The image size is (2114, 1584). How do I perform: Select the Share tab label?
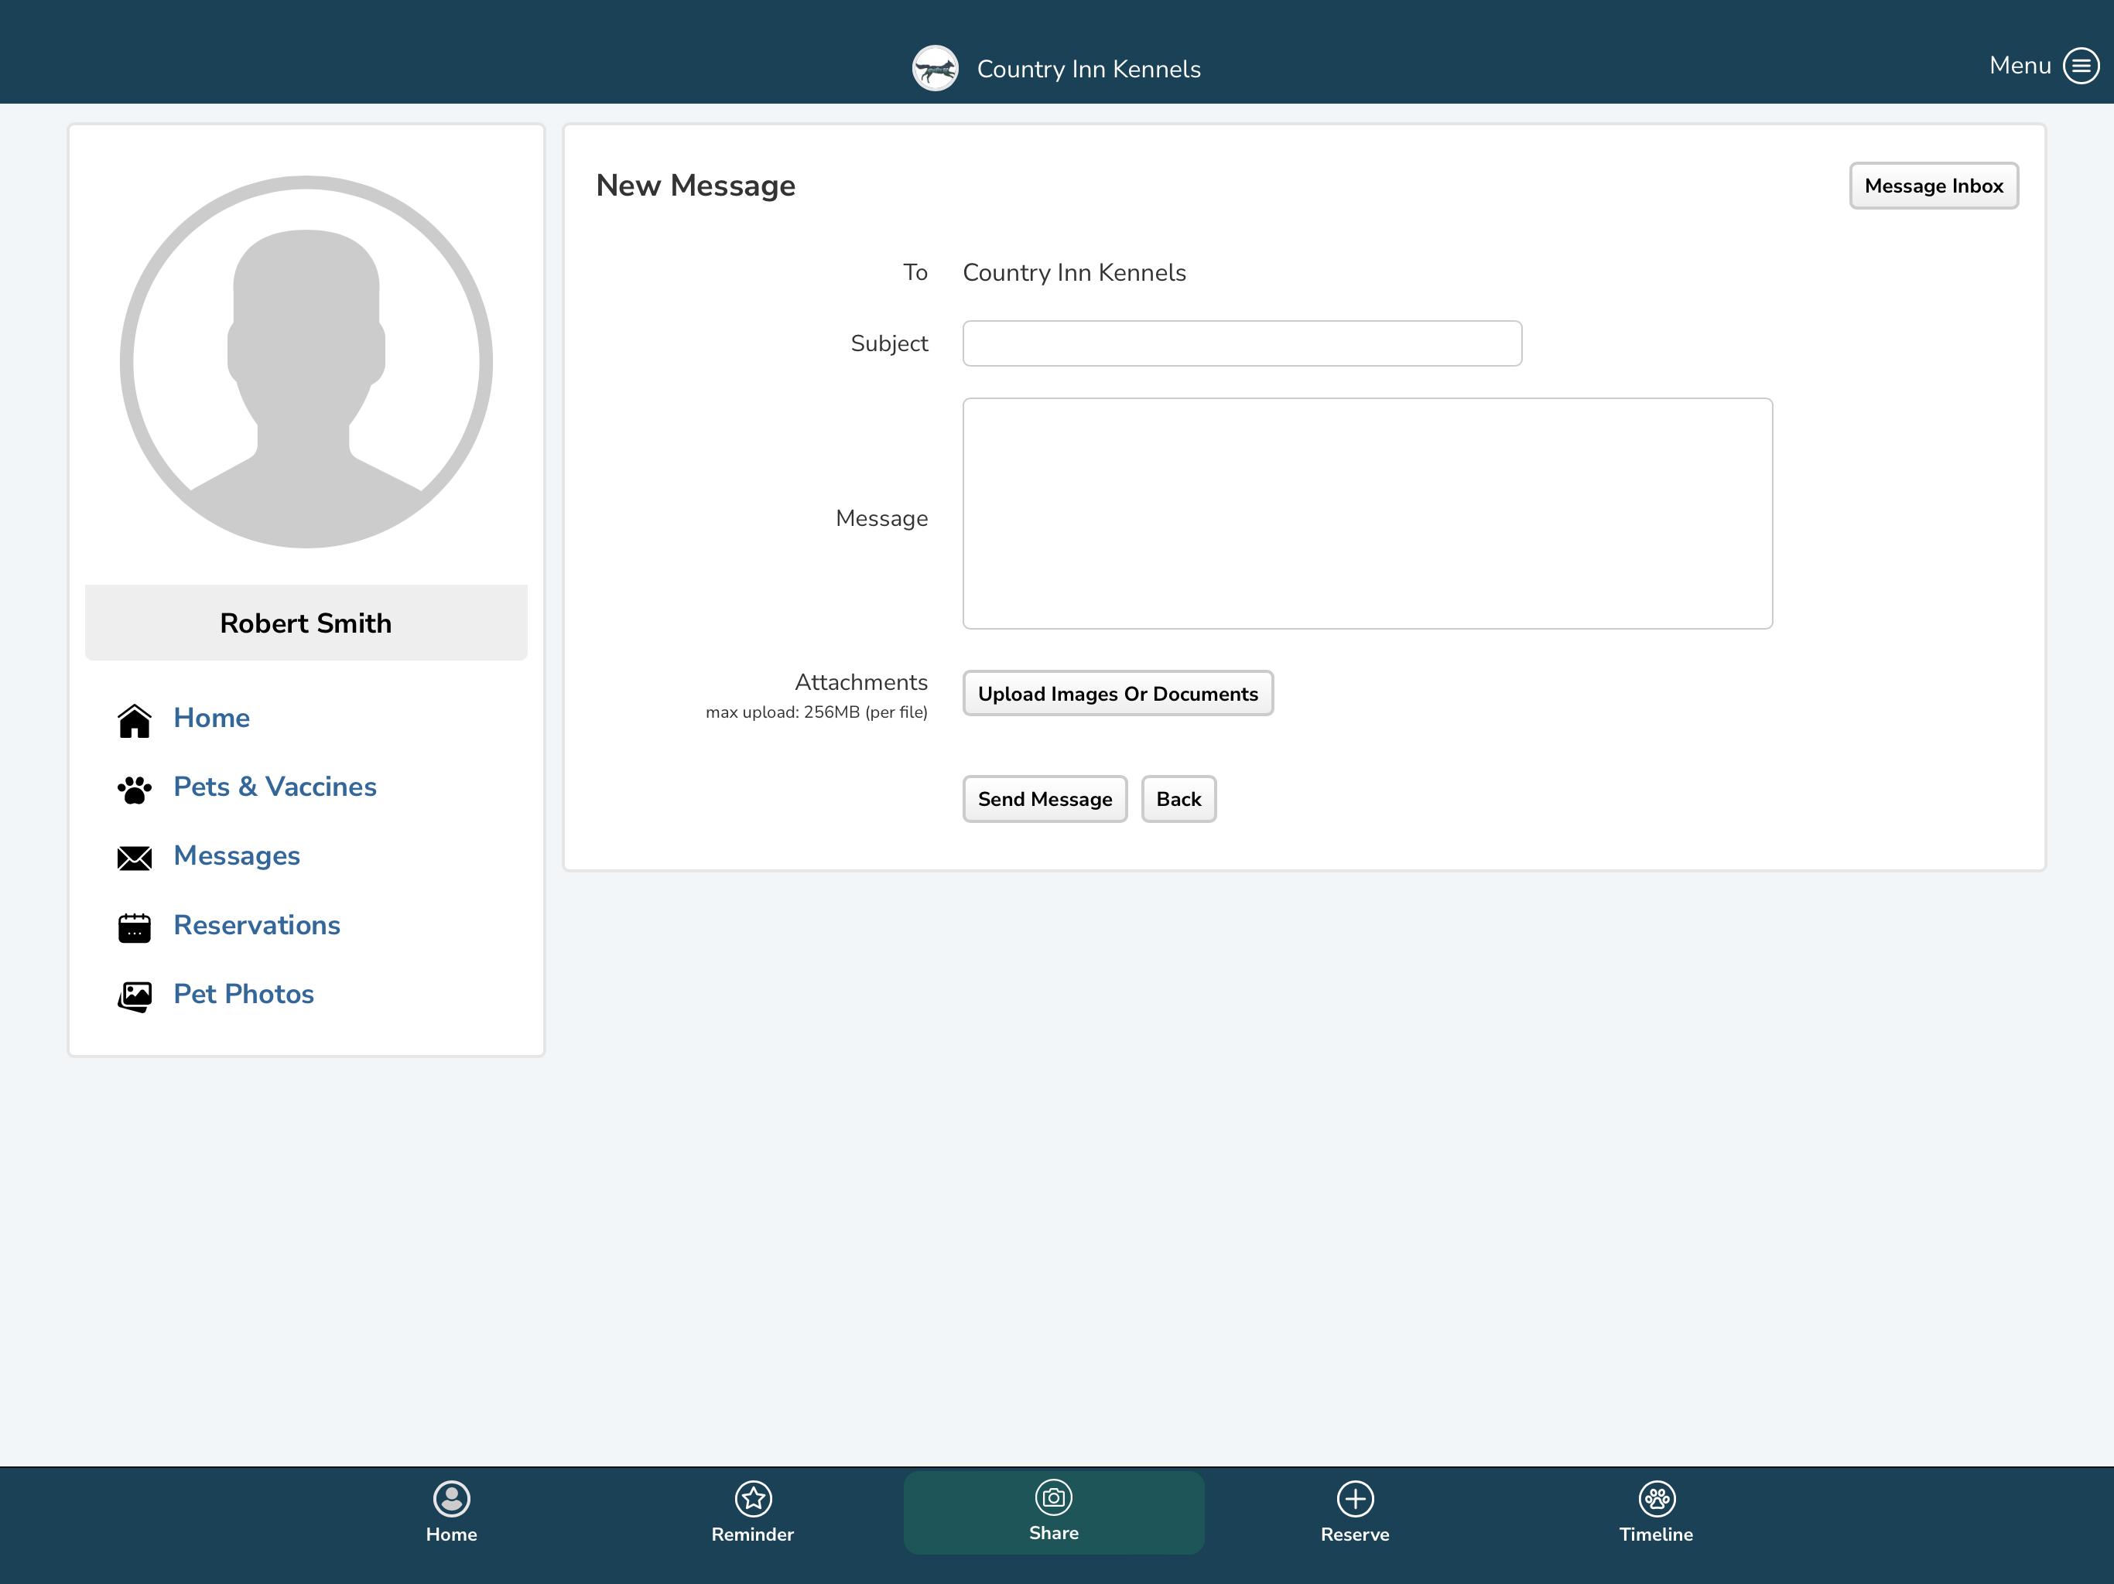tap(1054, 1532)
